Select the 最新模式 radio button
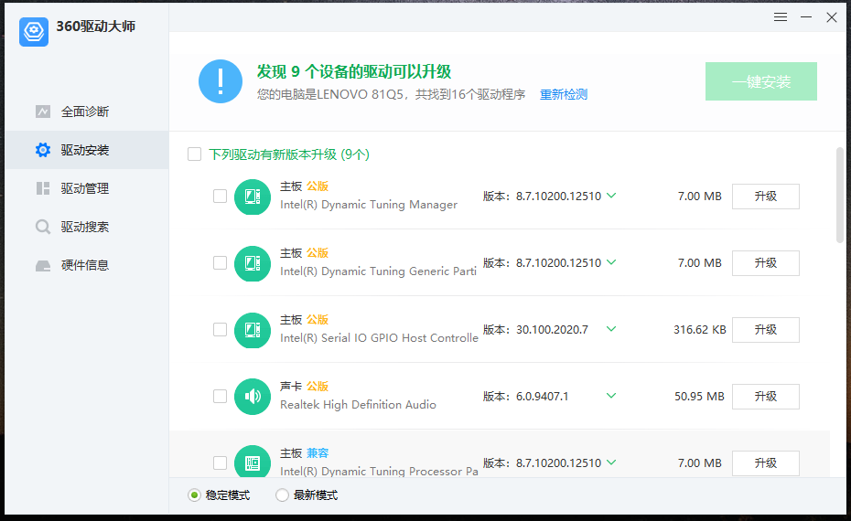851x521 pixels. coord(282,495)
